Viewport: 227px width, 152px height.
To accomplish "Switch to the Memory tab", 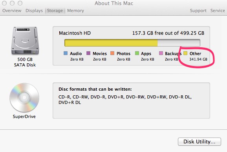I will pyautogui.click(x=75, y=11).
